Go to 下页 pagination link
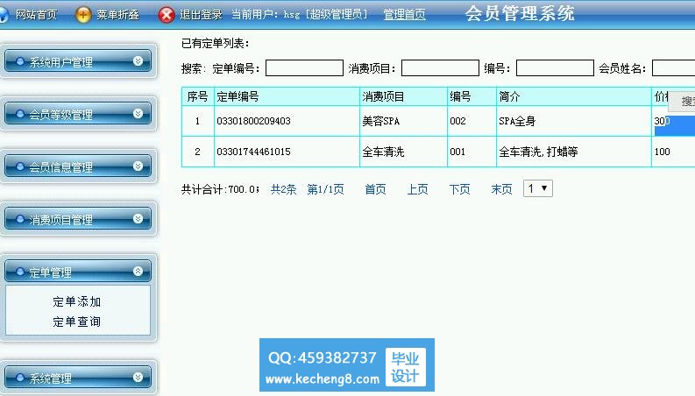695x396 pixels. pyautogui.click(x=459, y=189)
